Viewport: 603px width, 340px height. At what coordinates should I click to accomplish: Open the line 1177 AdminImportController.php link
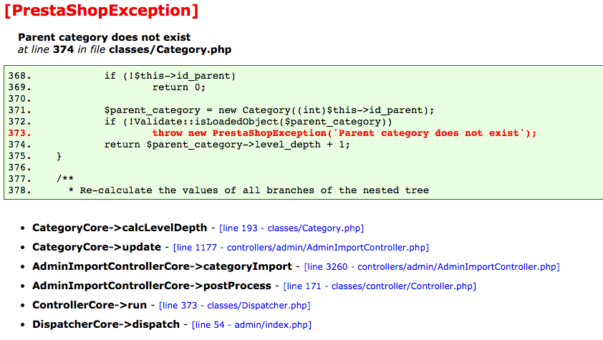click(301, 248)
